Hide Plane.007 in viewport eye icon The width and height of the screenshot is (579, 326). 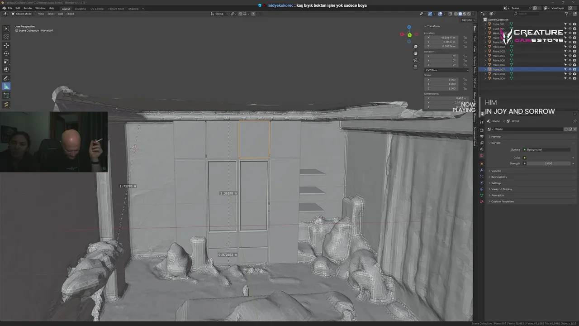570,69
